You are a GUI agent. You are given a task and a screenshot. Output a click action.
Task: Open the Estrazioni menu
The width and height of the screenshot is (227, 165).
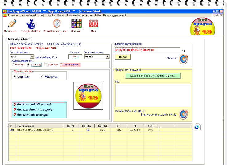coord(13,15)
